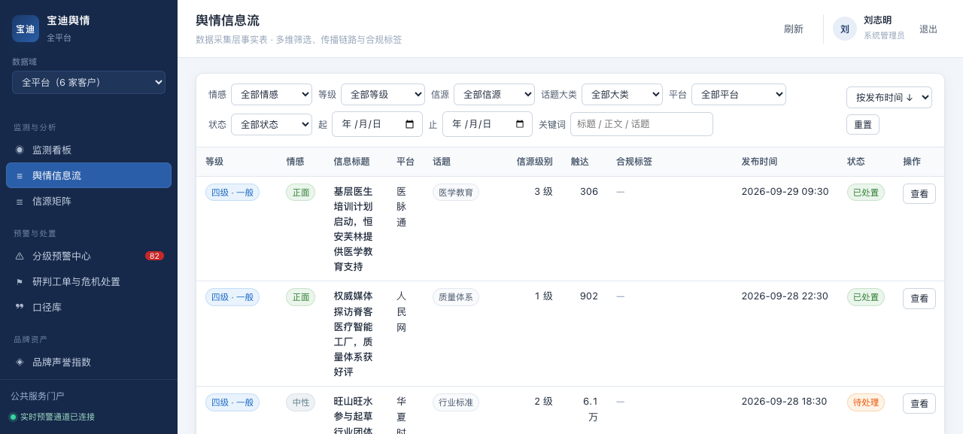The height and width of the screenshot is (434, 963).
Task: Go to 监测看板 menu item
Action: click(89, 150)
